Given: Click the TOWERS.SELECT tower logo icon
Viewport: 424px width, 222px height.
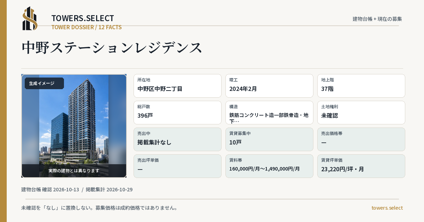Looking at the screenshot, I should [30, 18].
